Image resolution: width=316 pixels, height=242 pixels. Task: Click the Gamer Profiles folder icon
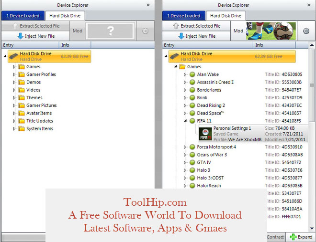point(22,74)
